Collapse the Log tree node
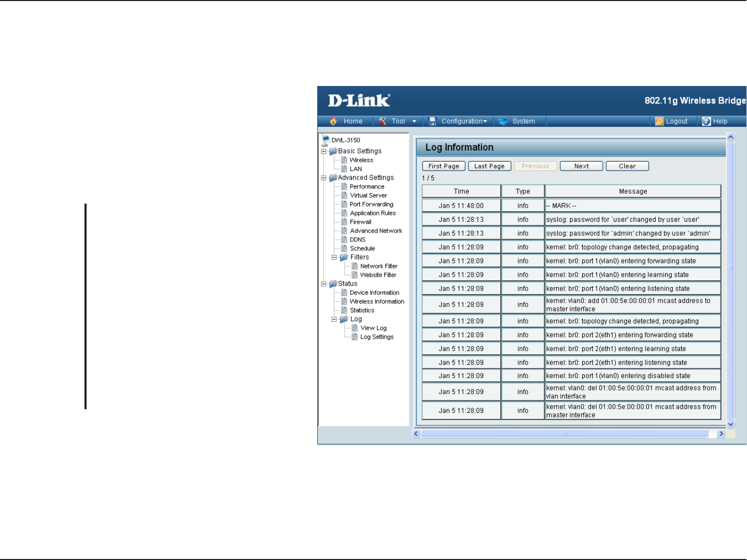The height and width of the screenshot is (560, 747). [334, 319]
